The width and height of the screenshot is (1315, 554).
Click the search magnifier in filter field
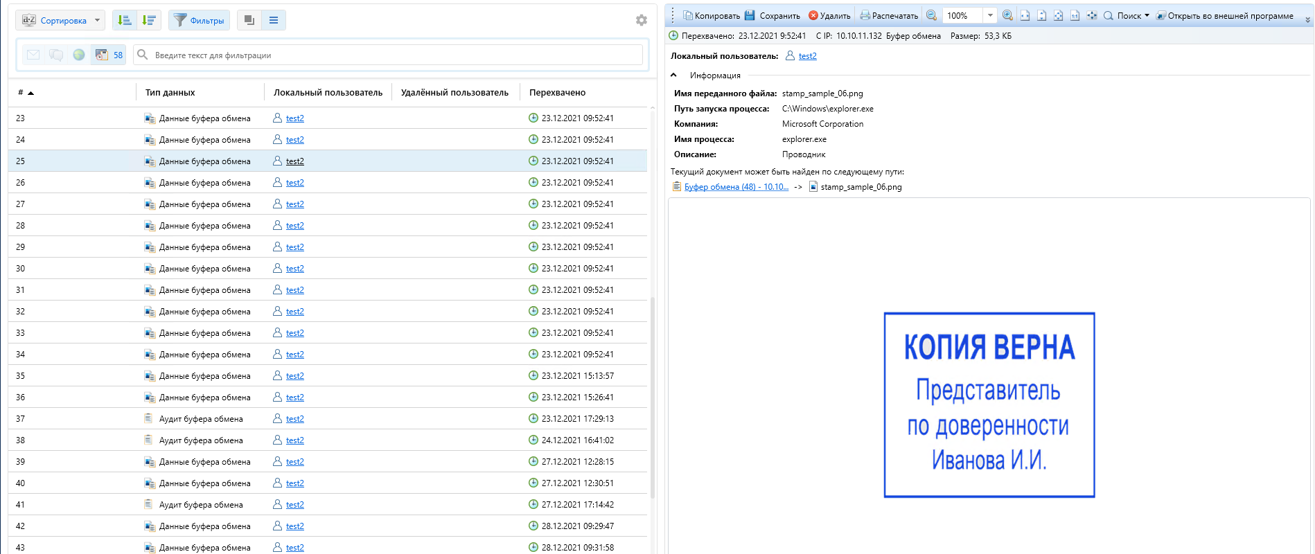(143, 55)
